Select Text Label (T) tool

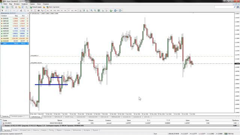31,10
